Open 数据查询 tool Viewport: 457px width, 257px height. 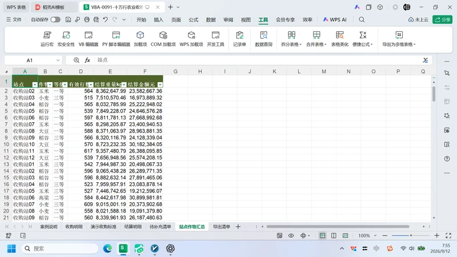coord(263,39)
